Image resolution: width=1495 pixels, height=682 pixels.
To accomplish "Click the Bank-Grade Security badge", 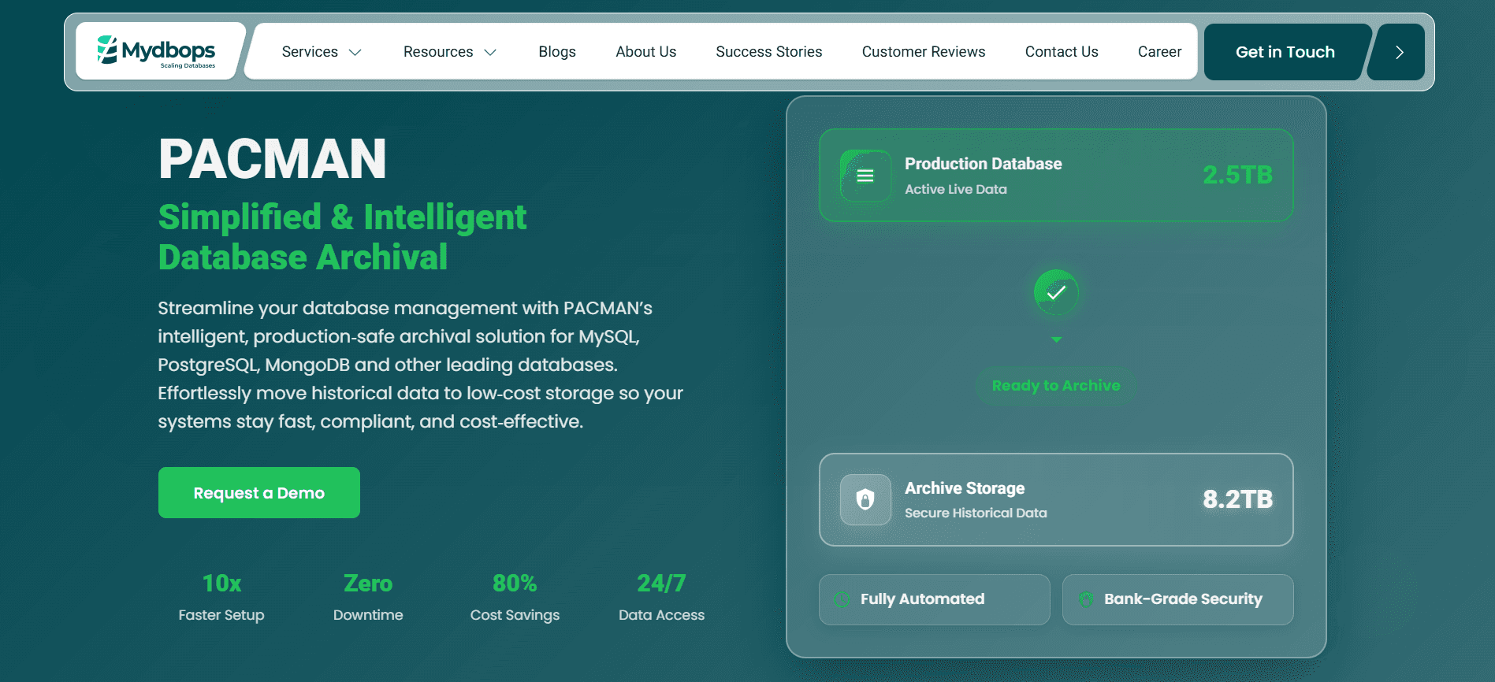I will point(1178,599).
